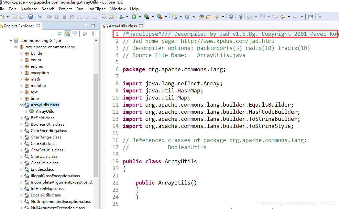Select the LocaleUtils.class tree item
Image resolution: width=339 pixels, height=209 pixels.
tap(46, 195)
